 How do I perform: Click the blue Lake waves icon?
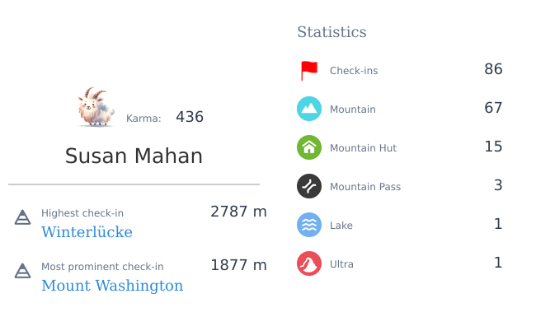309,225
